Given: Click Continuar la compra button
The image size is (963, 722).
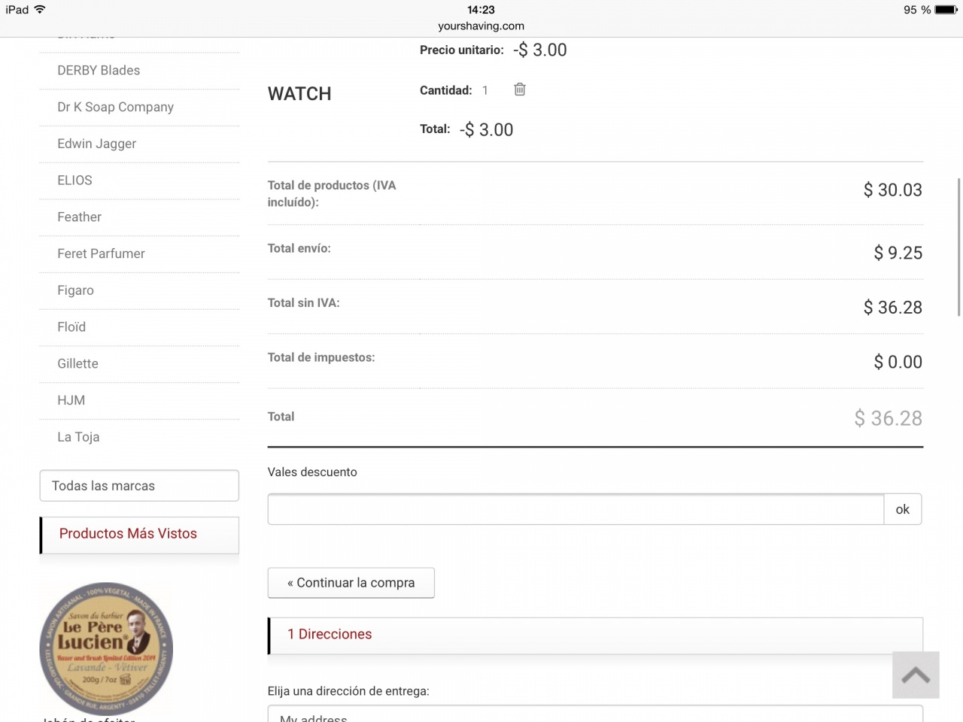Looking at the screenshot, I should (x=351, y=583).
